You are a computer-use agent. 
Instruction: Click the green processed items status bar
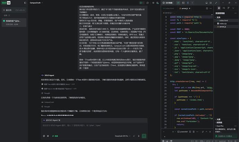pos(226,136)
